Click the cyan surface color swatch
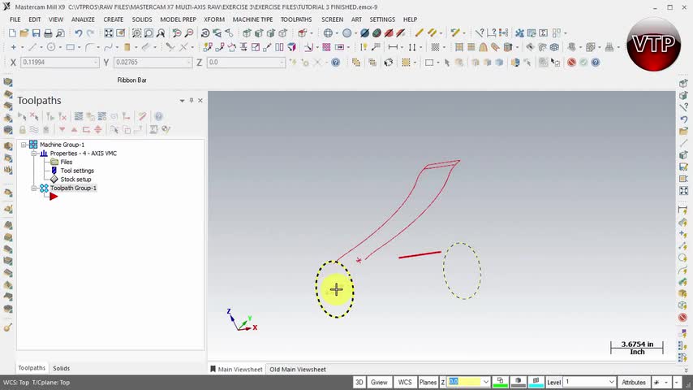The width and height of the screenshot is (693, 390). (x=536, y=382)
